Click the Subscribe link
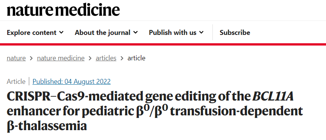The width and height of the screenshot is (326, 140). (x=235, y=33)
